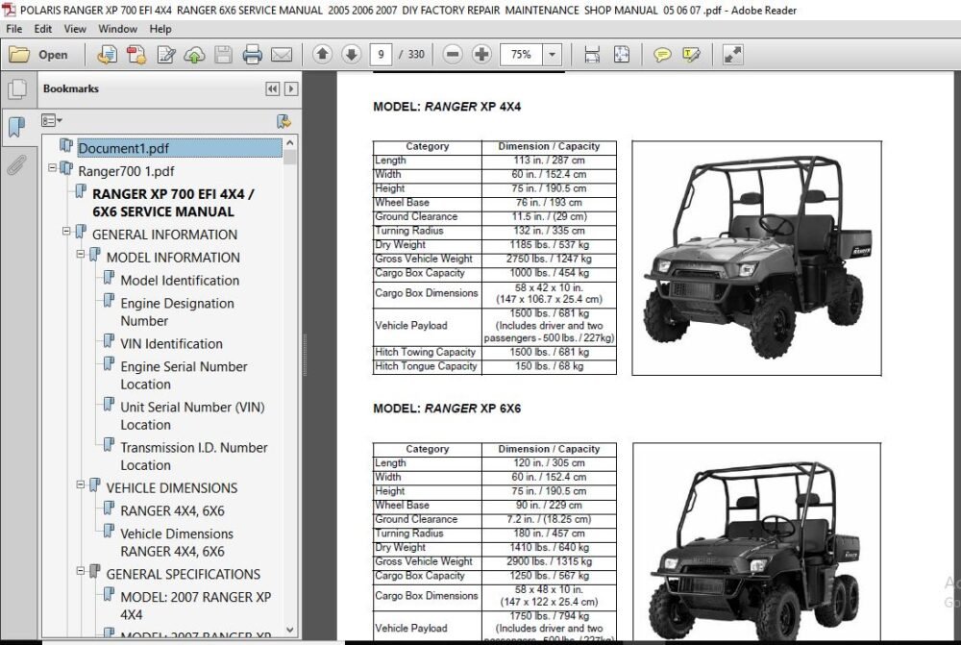Zoom in with plus button
Image resolution: width=961 pixels, height=645 pixels.
coord(481,55)
